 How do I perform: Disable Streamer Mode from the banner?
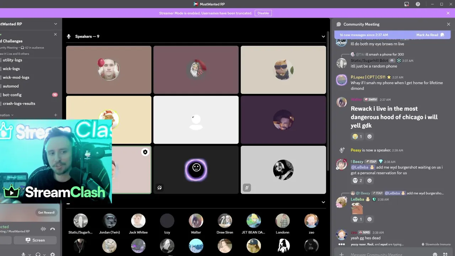(263, 13)
